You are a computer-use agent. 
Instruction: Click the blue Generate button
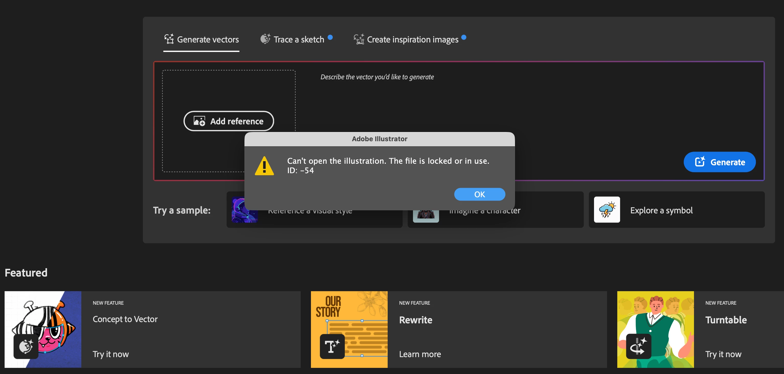tap(720, 162)
